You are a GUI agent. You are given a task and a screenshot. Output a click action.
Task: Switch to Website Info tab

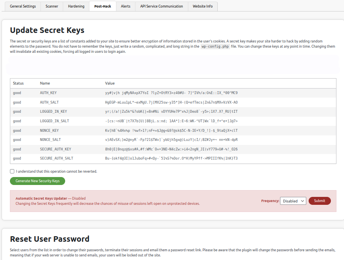click(x=203, y=6)
